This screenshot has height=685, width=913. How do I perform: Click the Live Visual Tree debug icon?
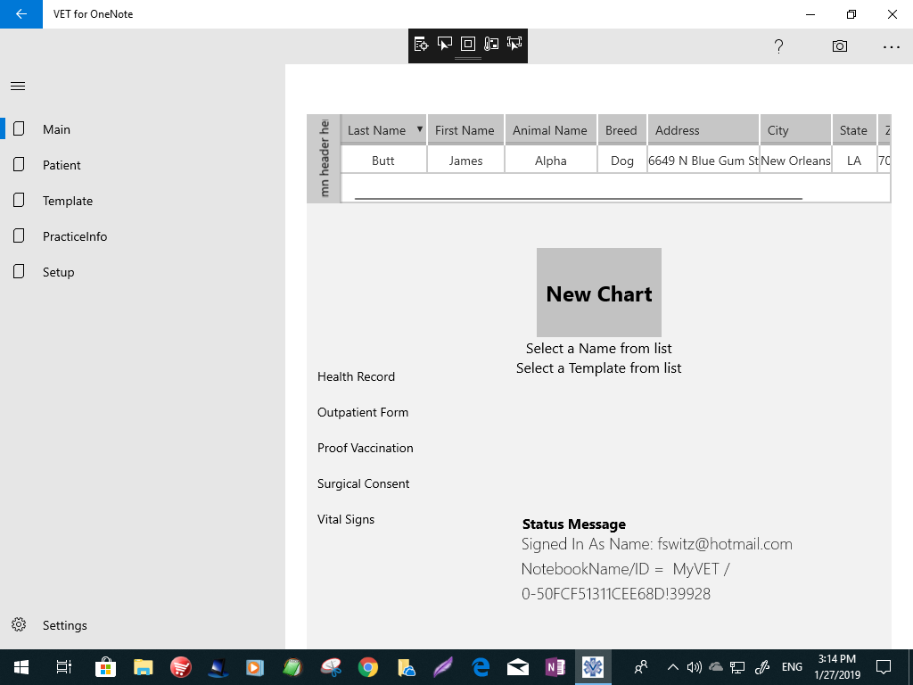421,44
